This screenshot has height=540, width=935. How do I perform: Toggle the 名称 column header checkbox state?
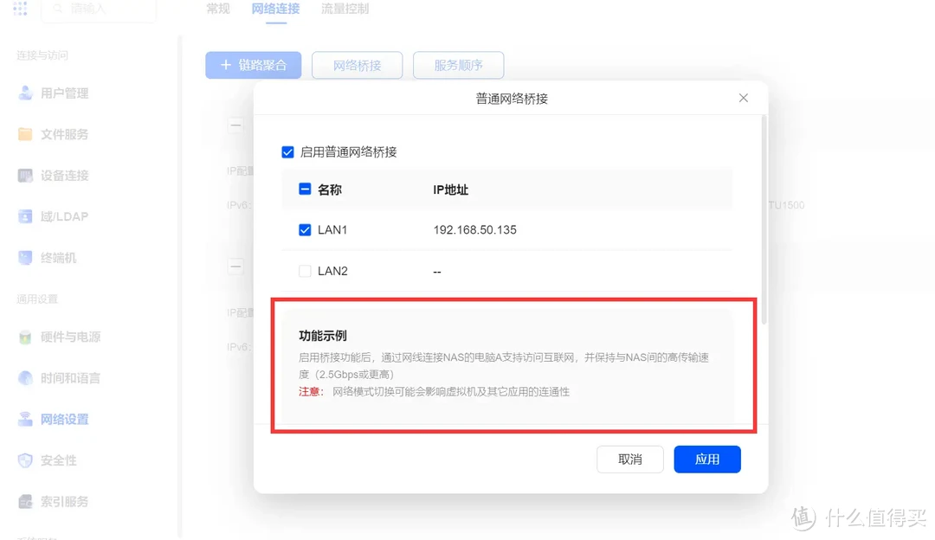coord(305,189)
